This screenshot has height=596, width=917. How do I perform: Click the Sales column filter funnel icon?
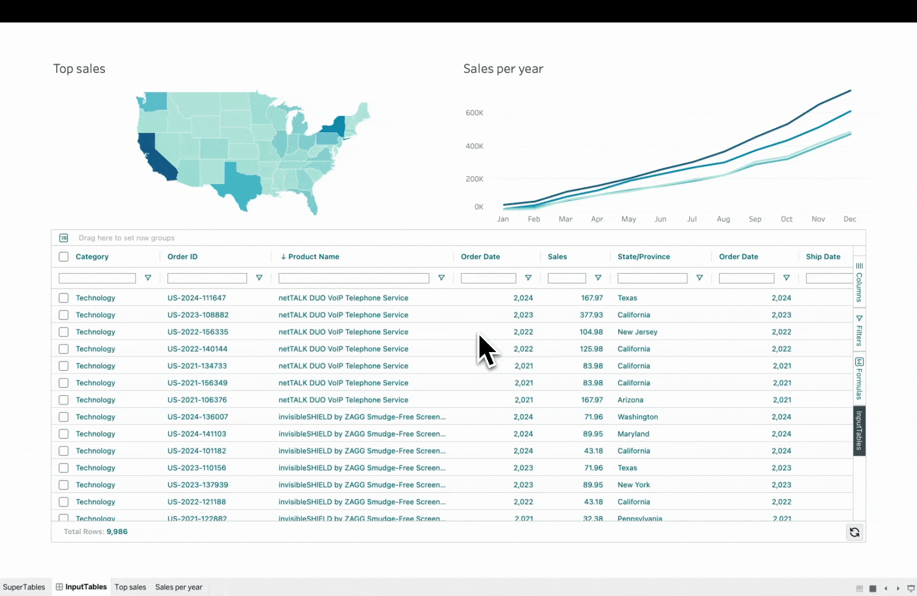coord(598,278)
